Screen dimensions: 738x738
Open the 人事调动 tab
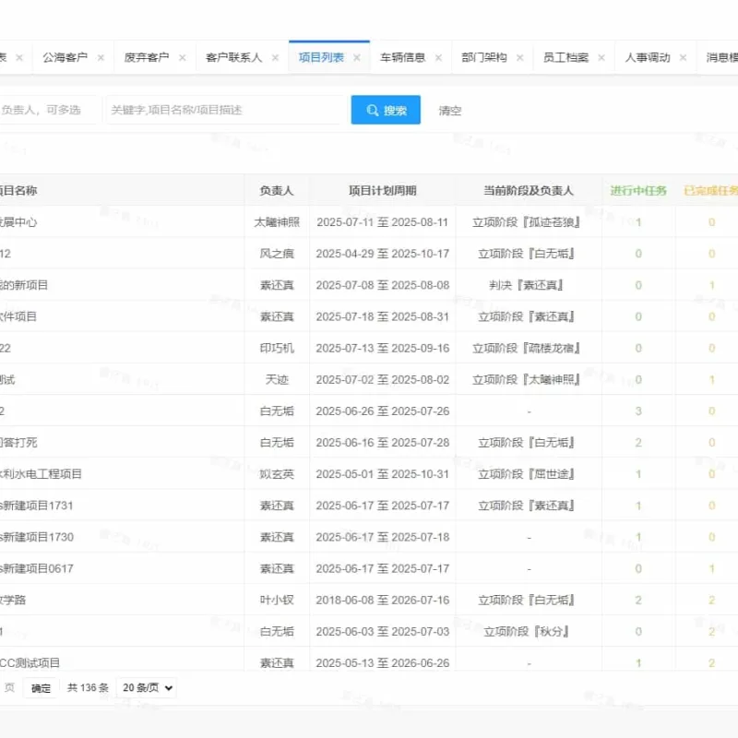(648, 57)
